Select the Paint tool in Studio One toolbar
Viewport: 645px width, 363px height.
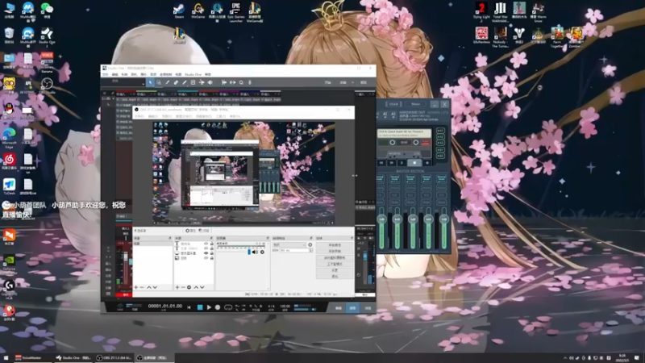pos(185,83)
